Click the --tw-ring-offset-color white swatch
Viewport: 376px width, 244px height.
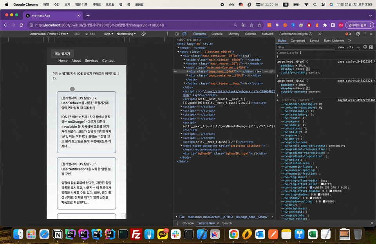[x=322, y=184]
